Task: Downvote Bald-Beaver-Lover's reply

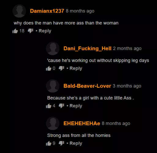Action: click(62, 106)
